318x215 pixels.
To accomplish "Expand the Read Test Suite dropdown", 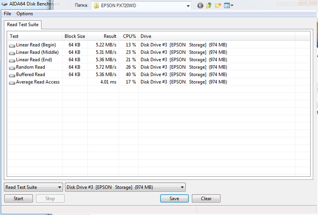I will click(x=60, y=187).
